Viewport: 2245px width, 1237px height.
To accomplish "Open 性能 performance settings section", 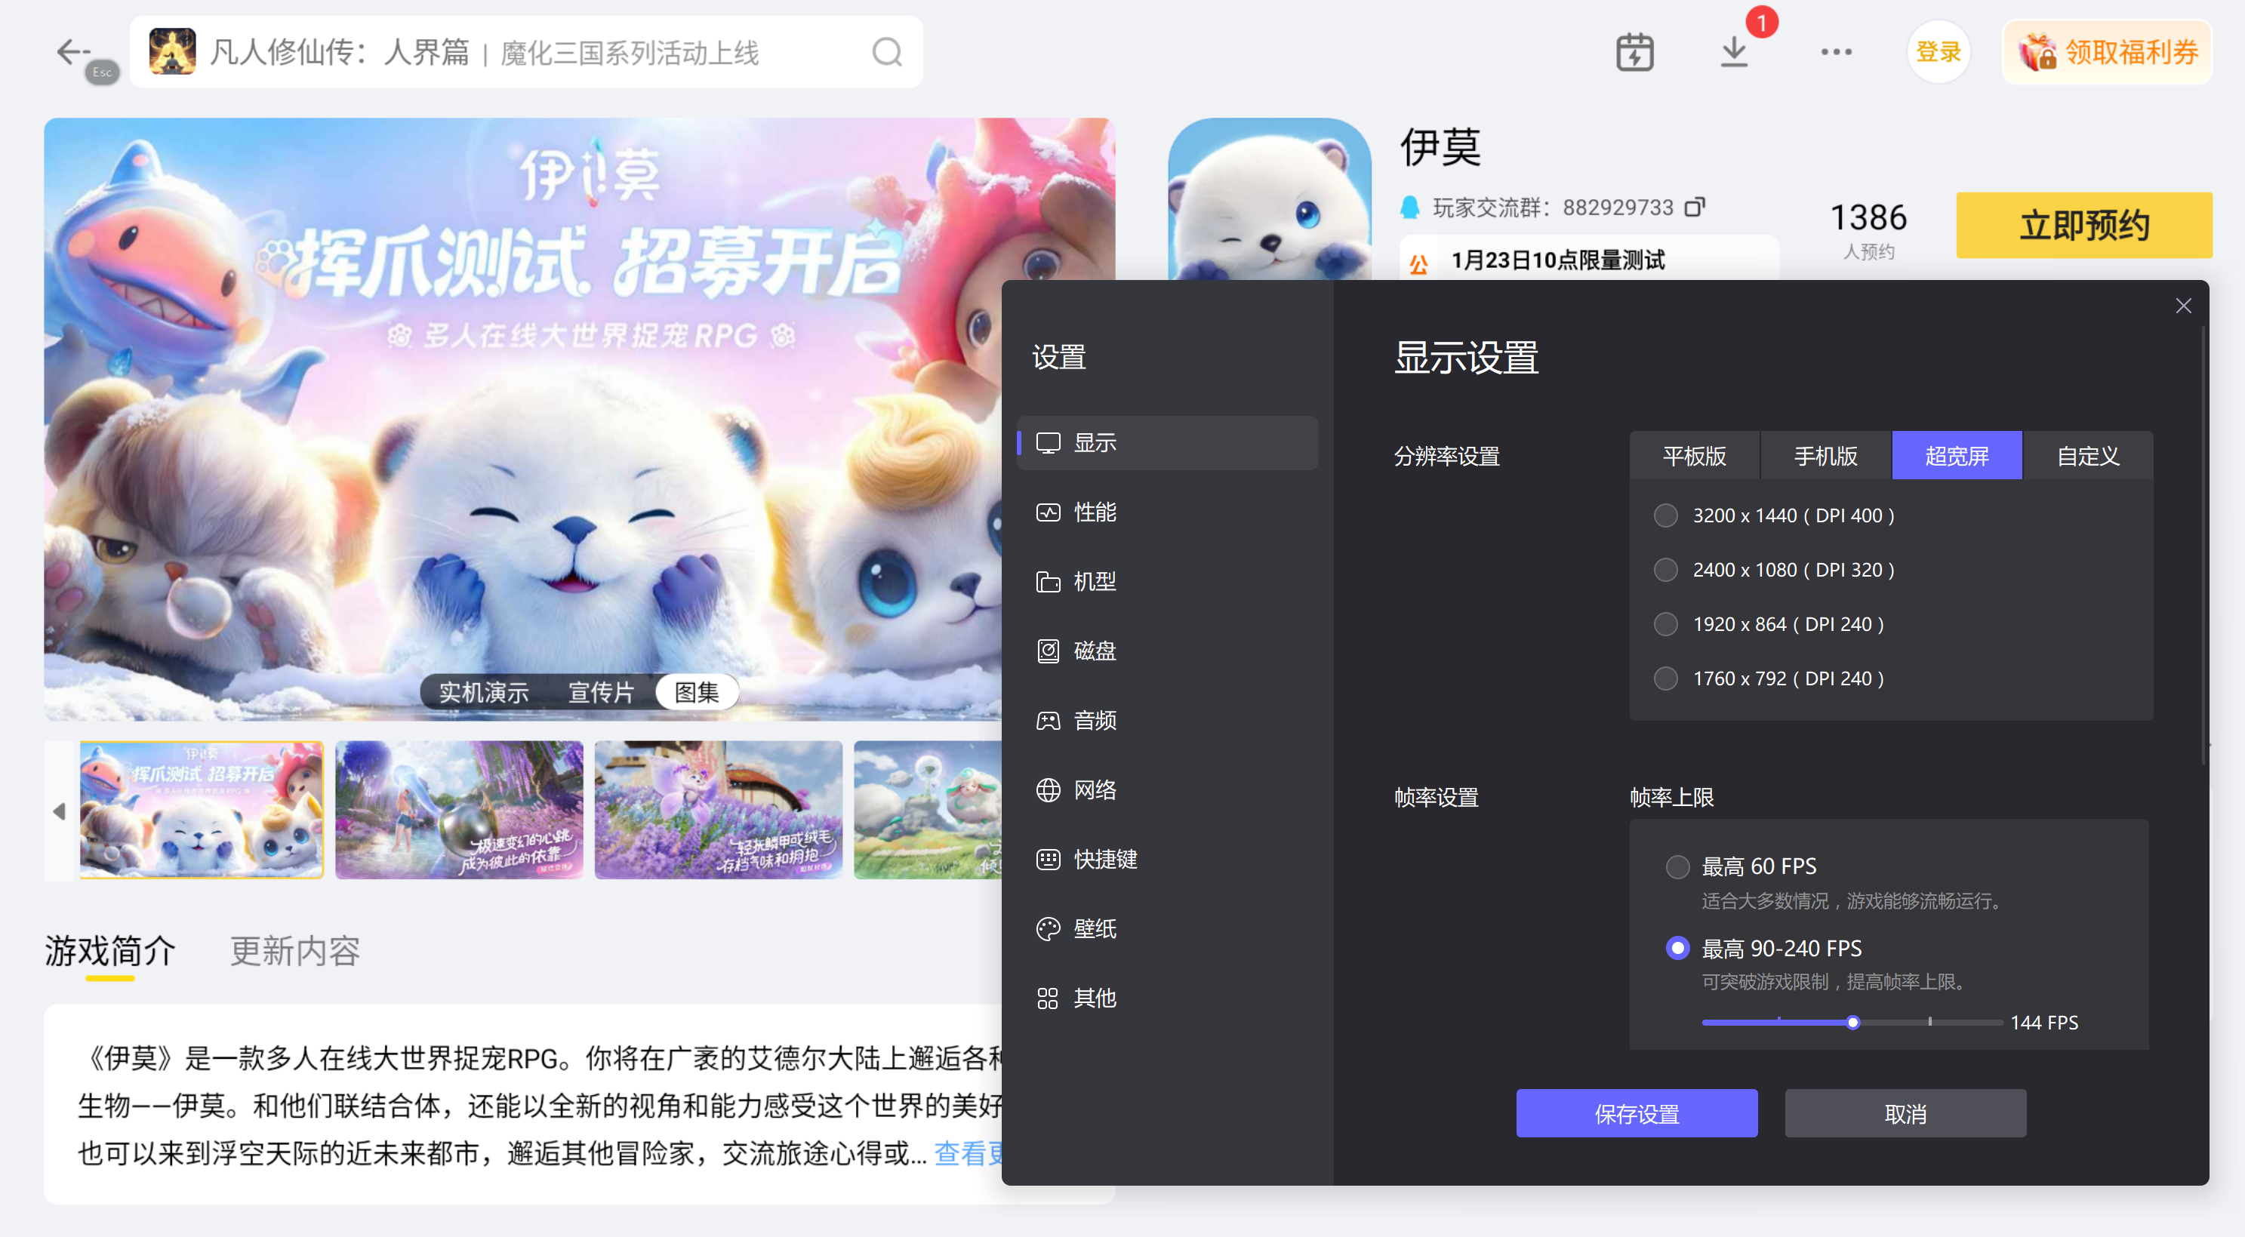I will (1094, 512).
